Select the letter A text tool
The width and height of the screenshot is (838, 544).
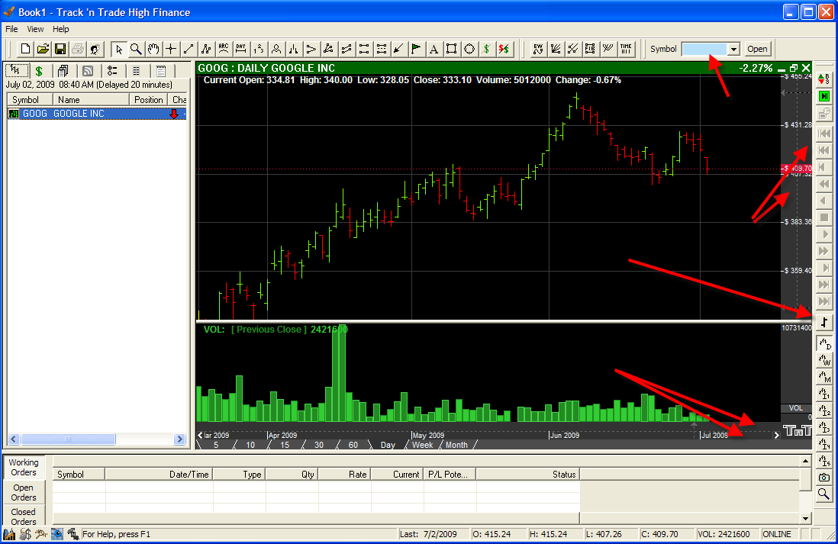pos(434,49)
